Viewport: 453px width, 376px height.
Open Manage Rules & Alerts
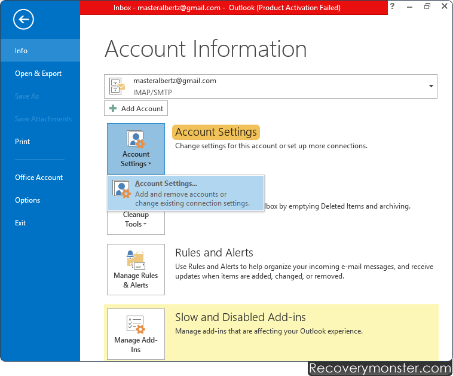pyautogui.click(x=136, y=270)
